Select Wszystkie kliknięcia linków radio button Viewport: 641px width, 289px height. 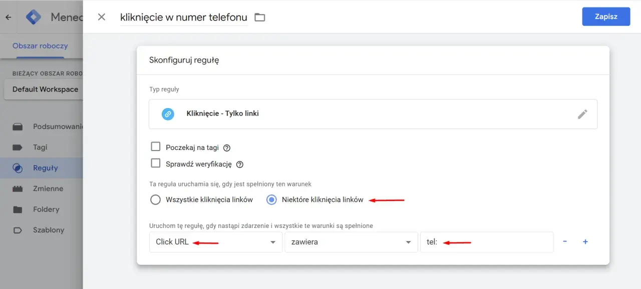(155, 200)
